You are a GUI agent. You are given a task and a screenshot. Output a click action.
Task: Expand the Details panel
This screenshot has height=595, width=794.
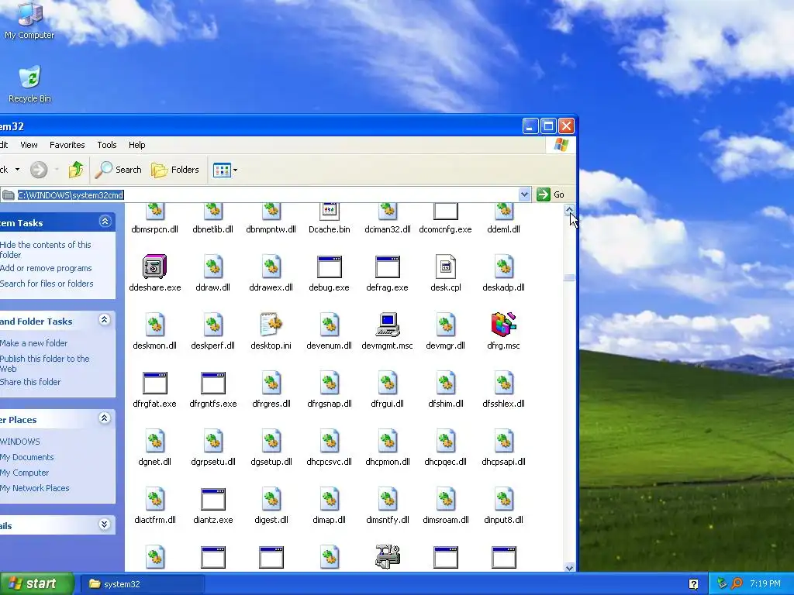[105, 524]
